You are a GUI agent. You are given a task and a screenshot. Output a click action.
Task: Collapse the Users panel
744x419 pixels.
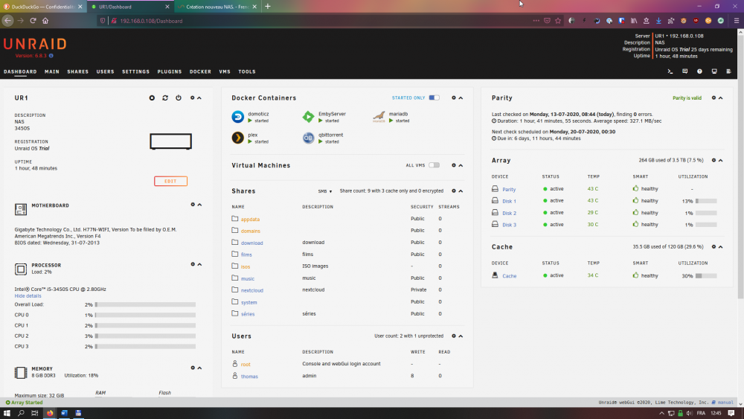pyautogui.click(x=461, y=336)
